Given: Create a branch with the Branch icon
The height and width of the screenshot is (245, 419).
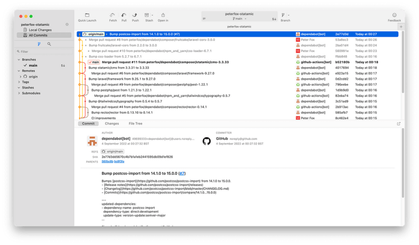Looking at the screenshot, I should 283,15.
